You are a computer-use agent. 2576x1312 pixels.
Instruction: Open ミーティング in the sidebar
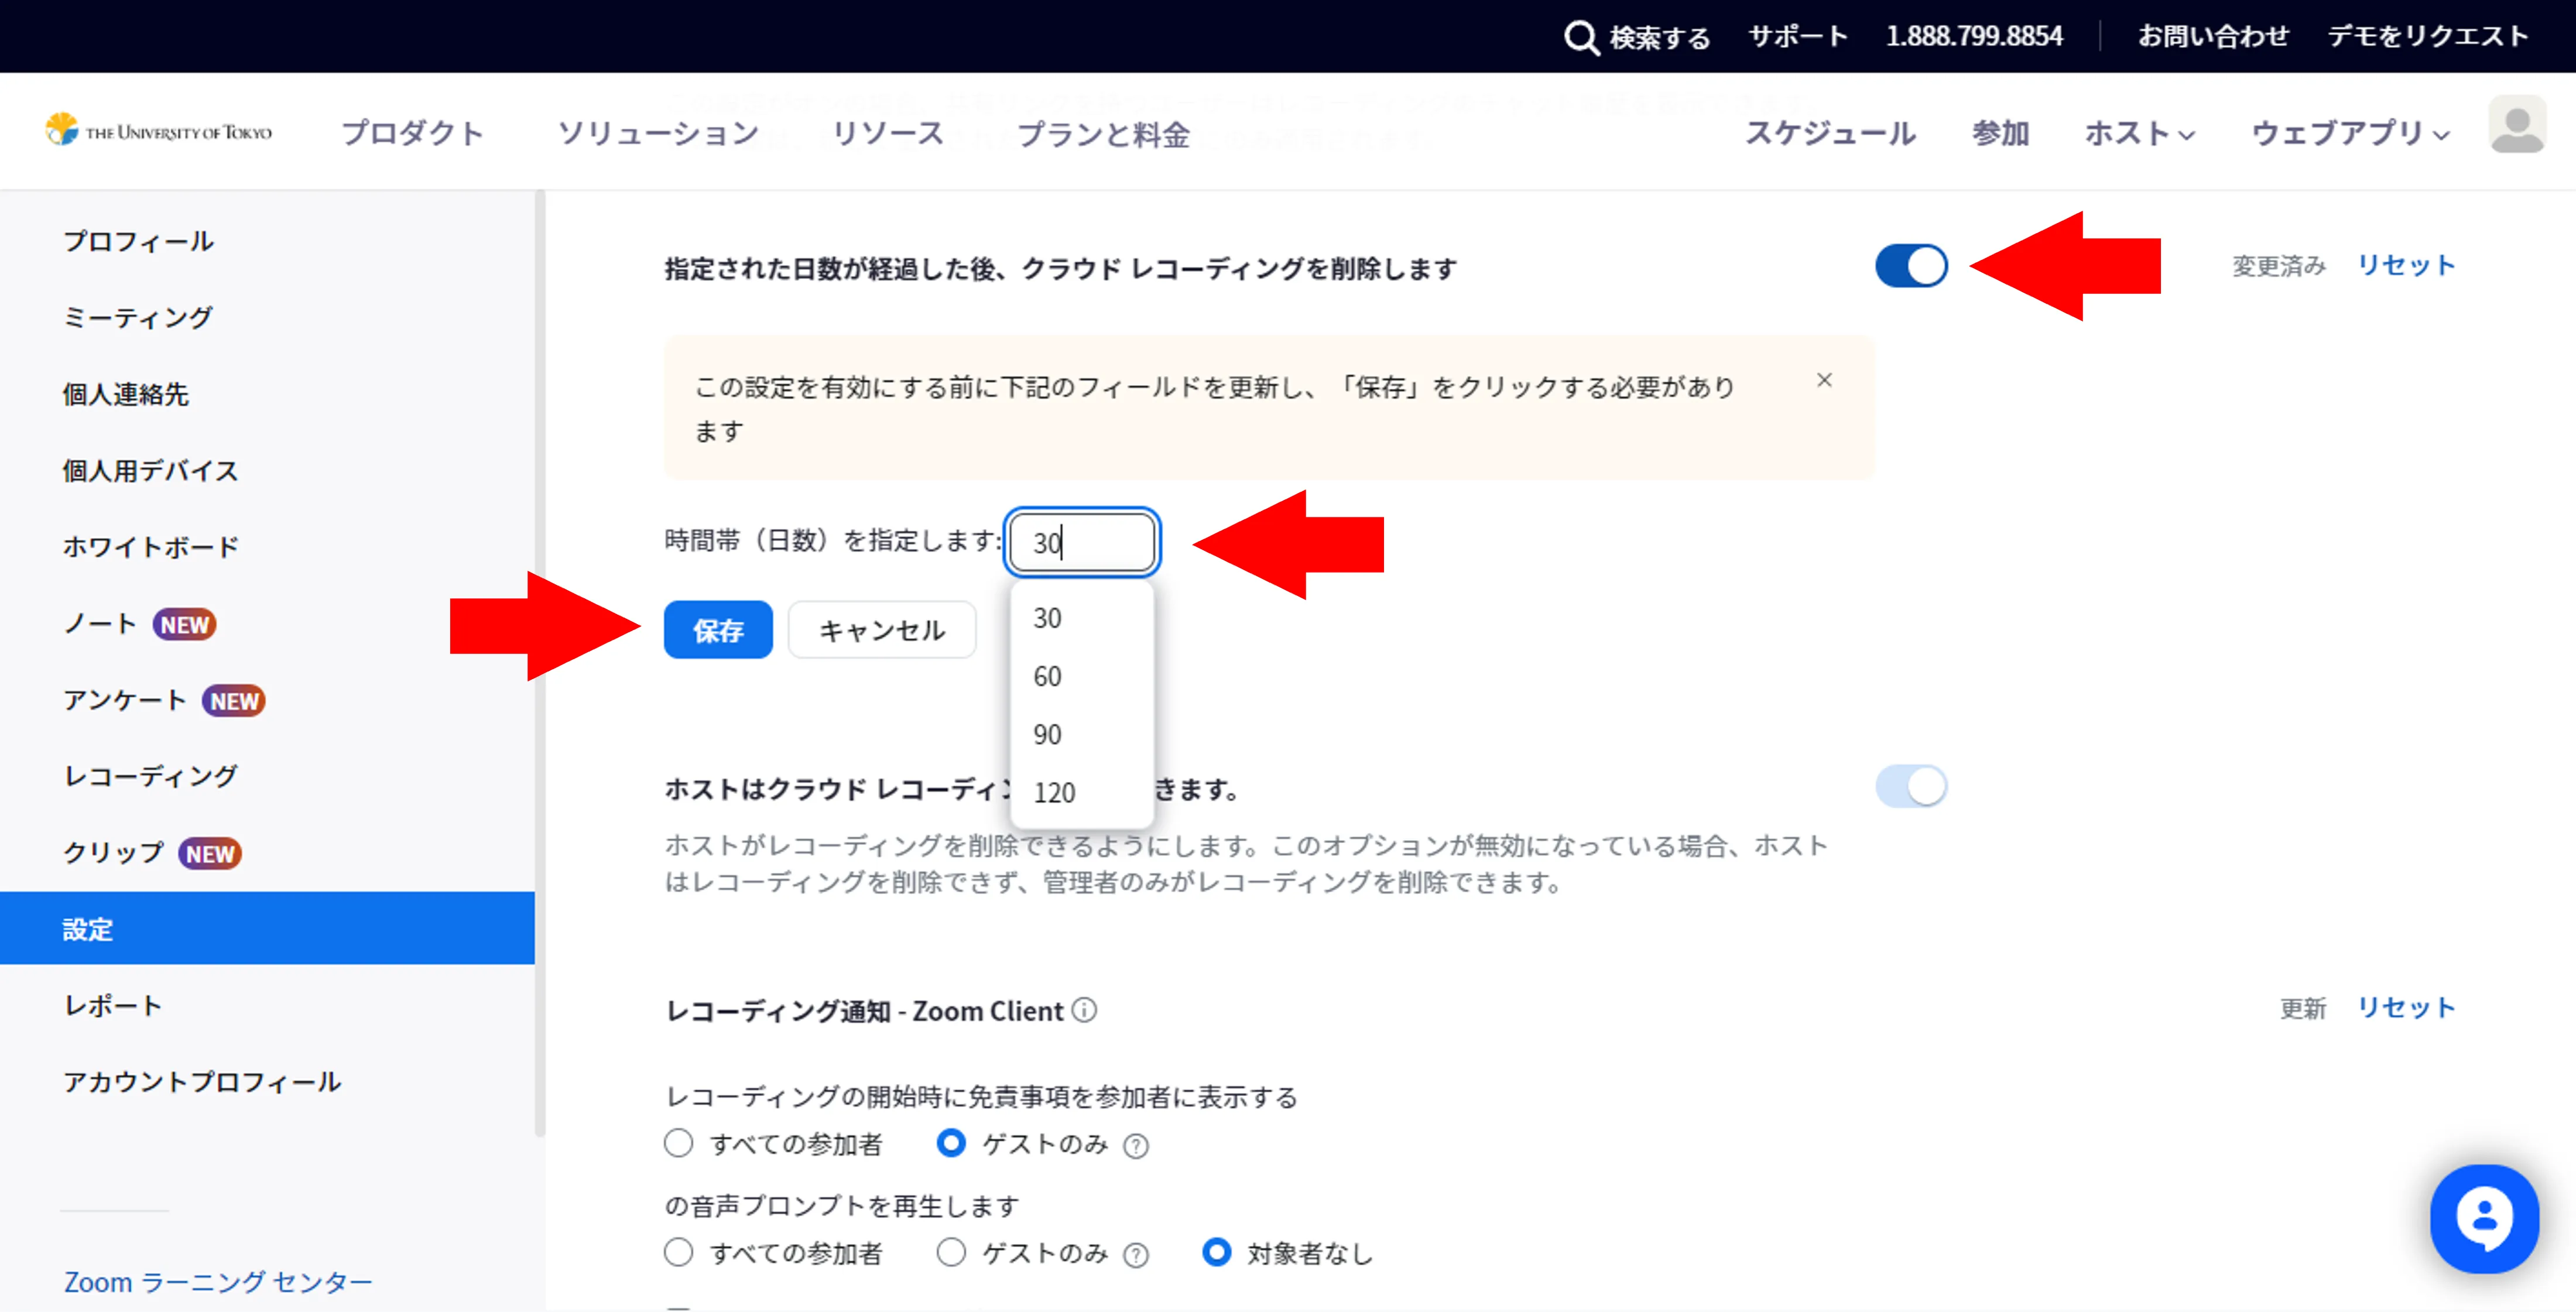click(138, 318)
